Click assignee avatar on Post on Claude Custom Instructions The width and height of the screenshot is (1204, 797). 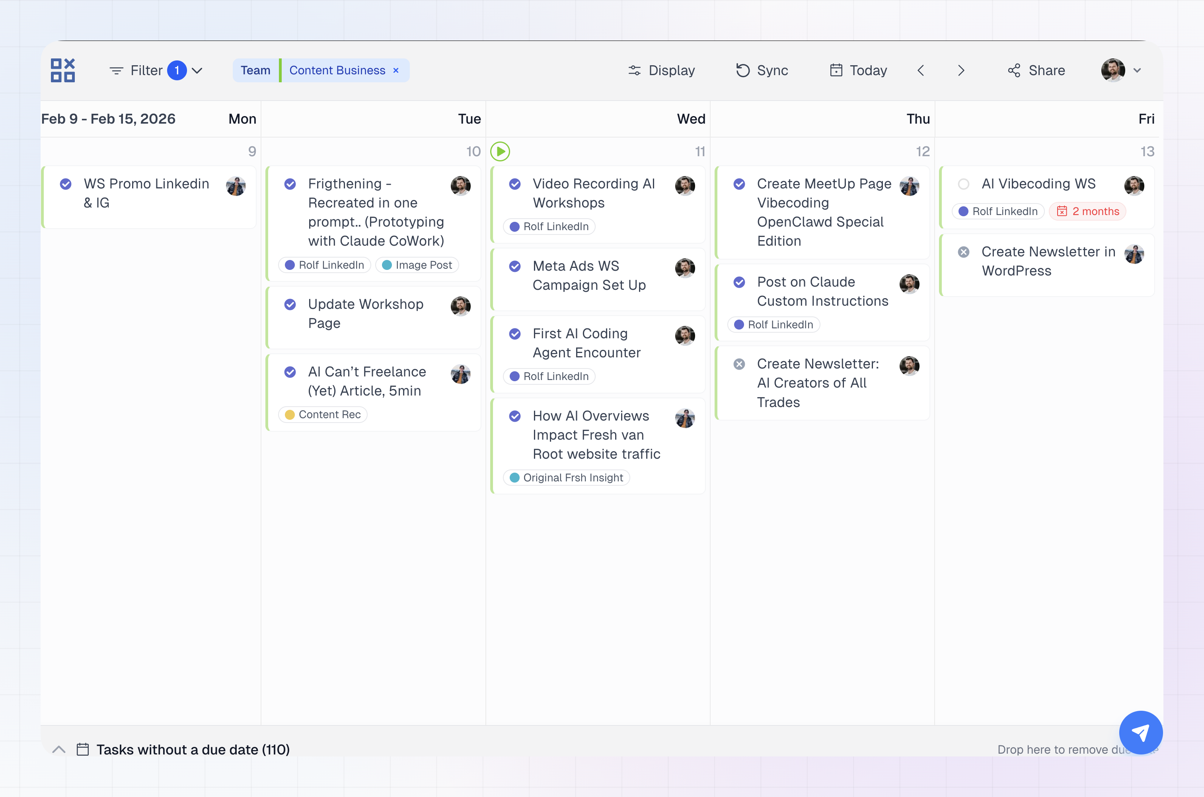(x=910, y=284)
